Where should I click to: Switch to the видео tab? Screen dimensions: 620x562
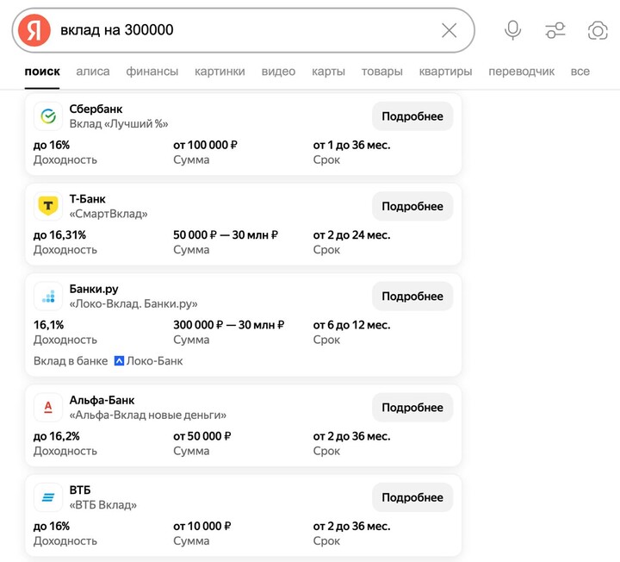(278, 72)
